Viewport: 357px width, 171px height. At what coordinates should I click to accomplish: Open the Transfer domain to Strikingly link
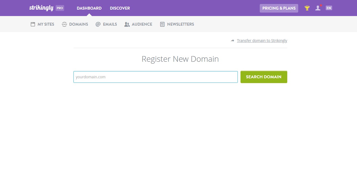(x=262, y=40)
